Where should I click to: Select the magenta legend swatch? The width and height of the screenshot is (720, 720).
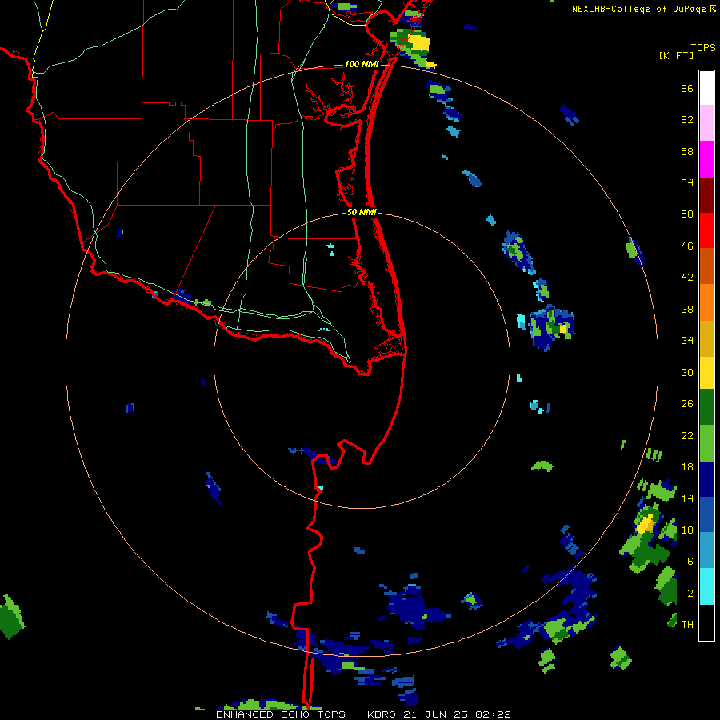(x=706, y=159)
